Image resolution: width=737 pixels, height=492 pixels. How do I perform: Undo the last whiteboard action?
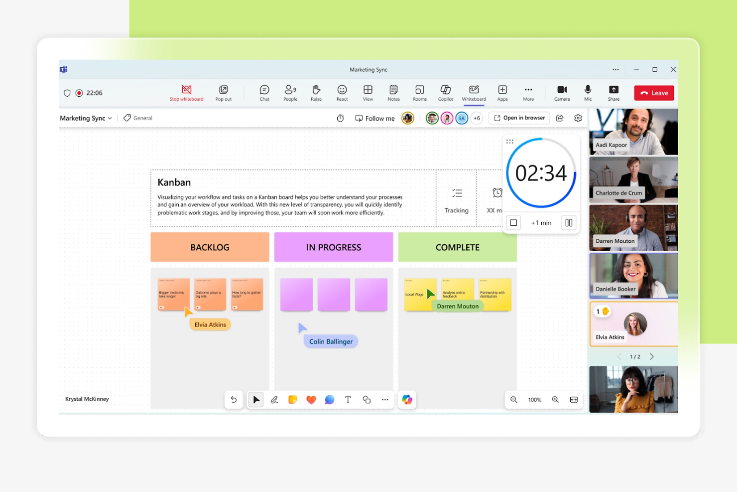[x=234, y=400]
